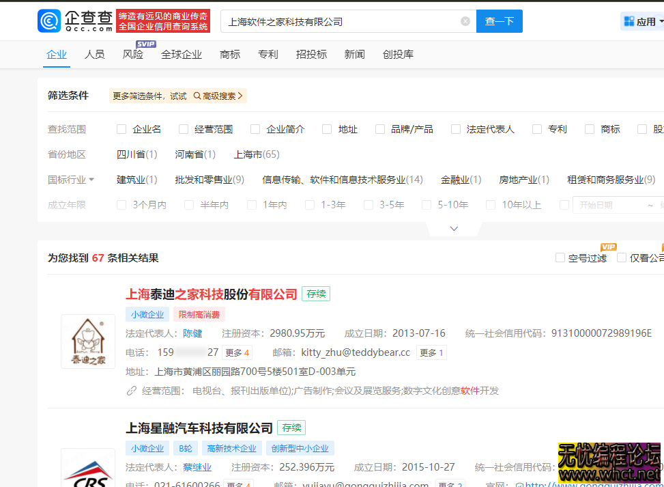
Task: Clear the search box with the X icon
Action: click(x=465, y=21)
